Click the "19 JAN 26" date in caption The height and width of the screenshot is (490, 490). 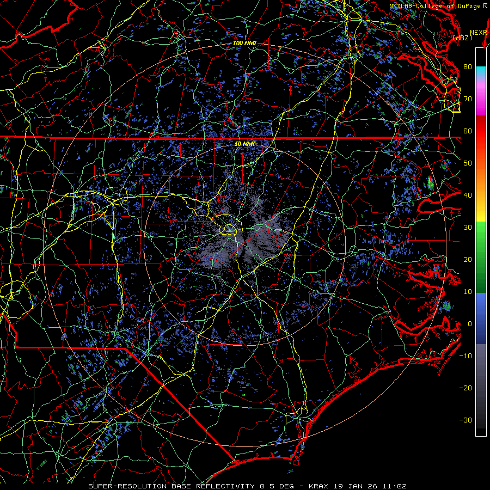(356, 486)
